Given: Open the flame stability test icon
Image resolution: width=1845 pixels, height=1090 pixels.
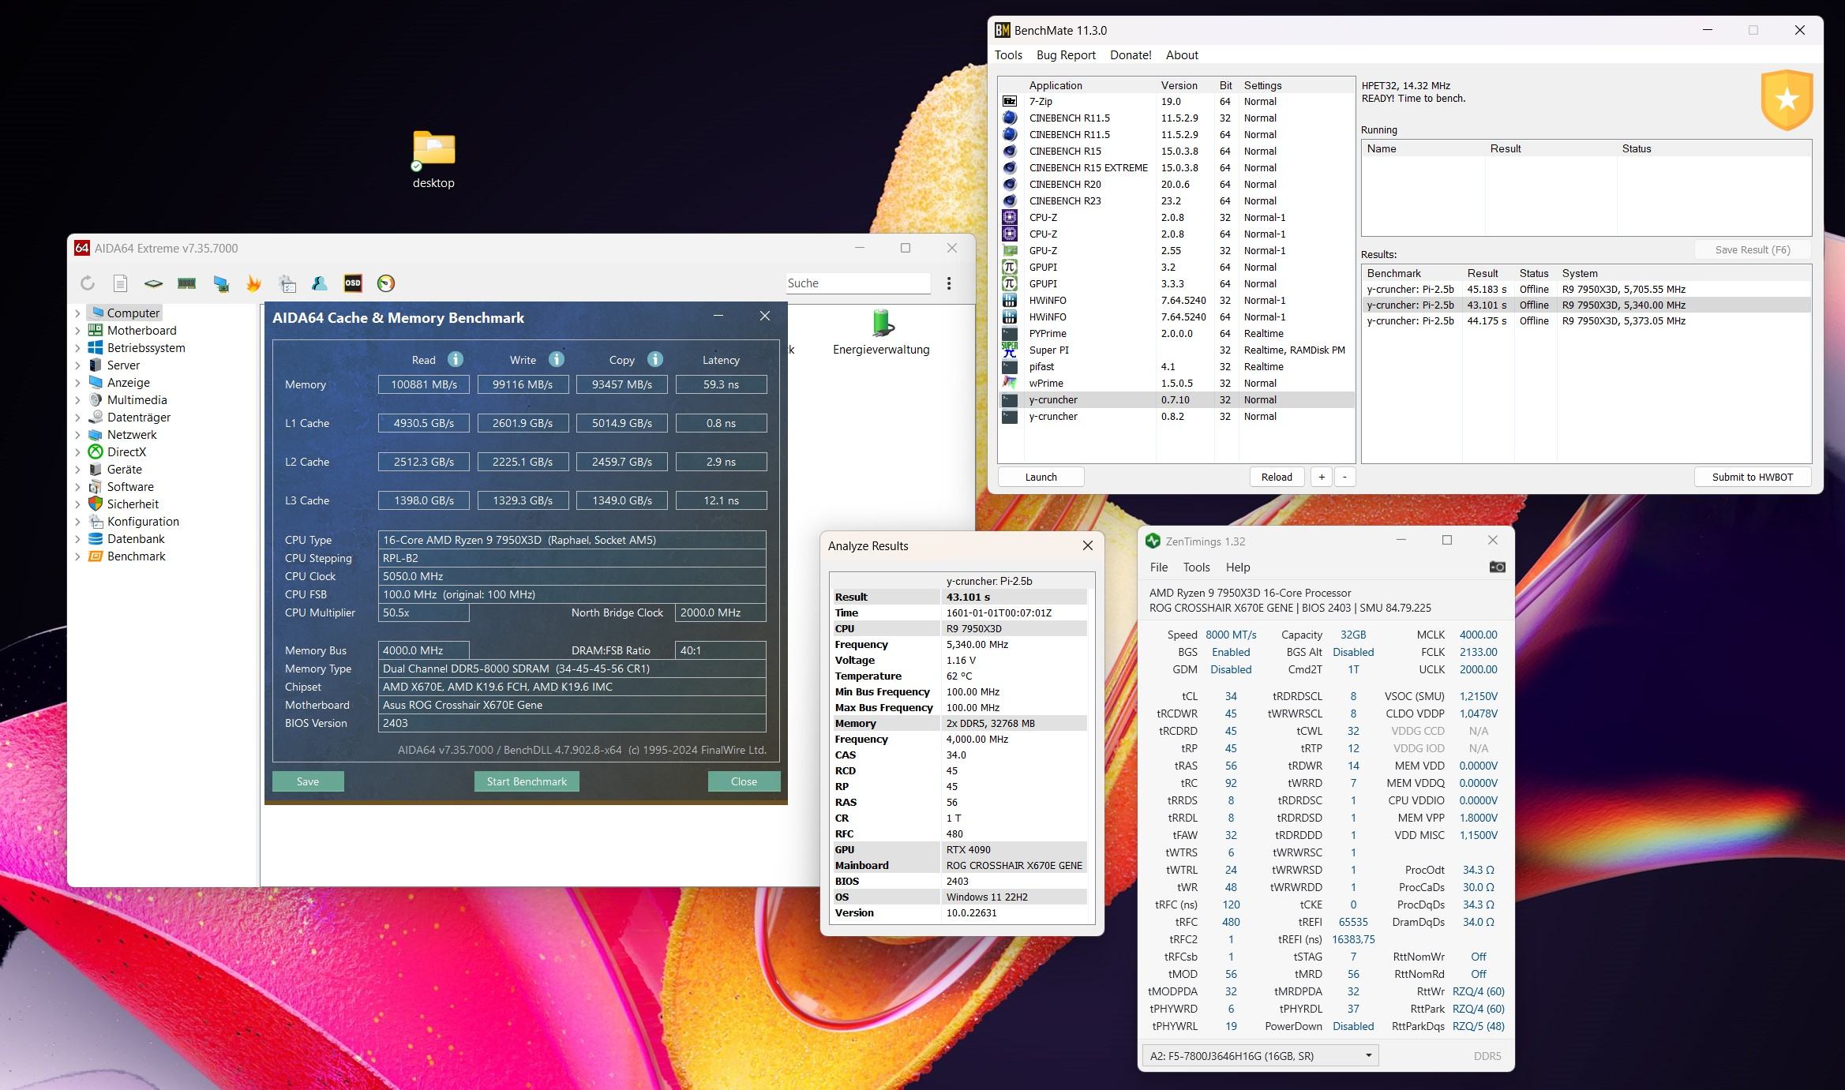Looking at the screenshot, I should click(x=253, y=283).
